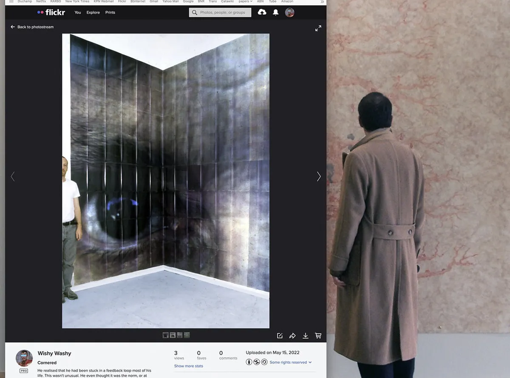Open the papers bookmark folder dropdown
Image resolution: width=510 pixels, height=378 pixels.
coord(245,2)
